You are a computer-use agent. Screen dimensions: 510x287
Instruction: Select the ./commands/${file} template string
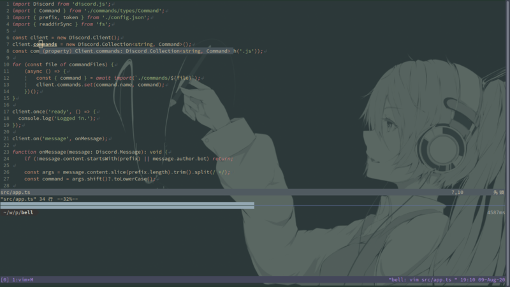164,78
